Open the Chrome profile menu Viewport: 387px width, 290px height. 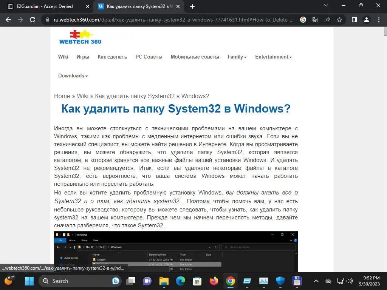tap(367, 20)
